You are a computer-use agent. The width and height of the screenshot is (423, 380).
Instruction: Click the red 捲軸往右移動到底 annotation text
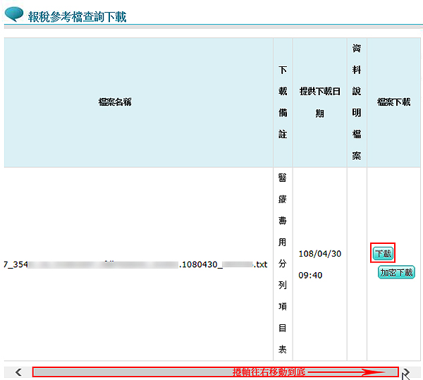coord(269,372)
